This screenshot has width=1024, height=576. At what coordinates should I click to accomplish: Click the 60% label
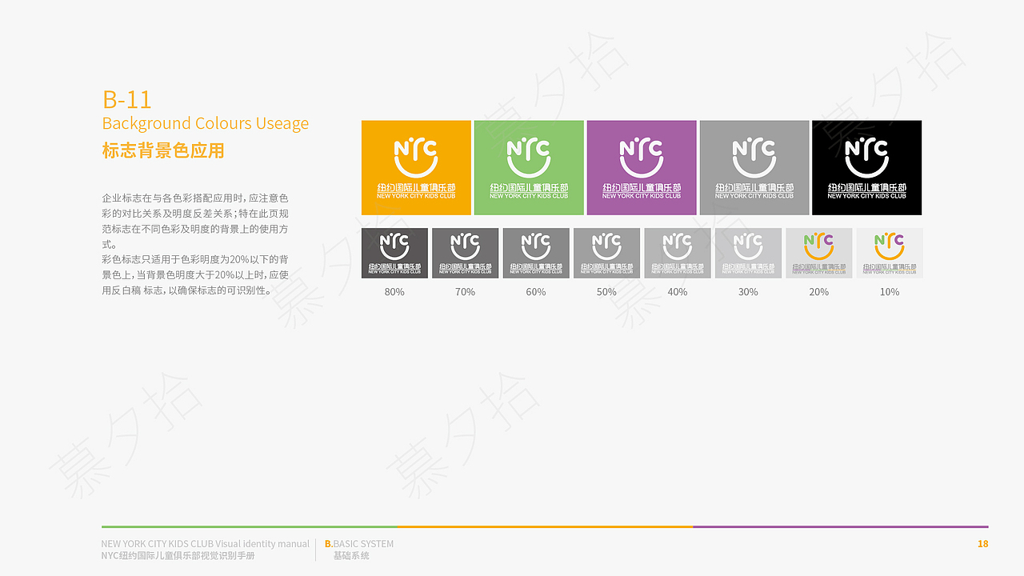pos(536,292)
